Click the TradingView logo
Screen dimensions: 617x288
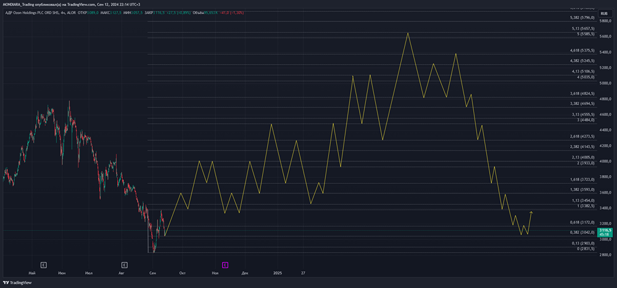click(17, 283)
